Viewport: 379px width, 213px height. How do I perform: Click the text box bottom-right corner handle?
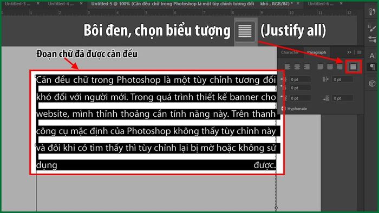pos(276,208)
